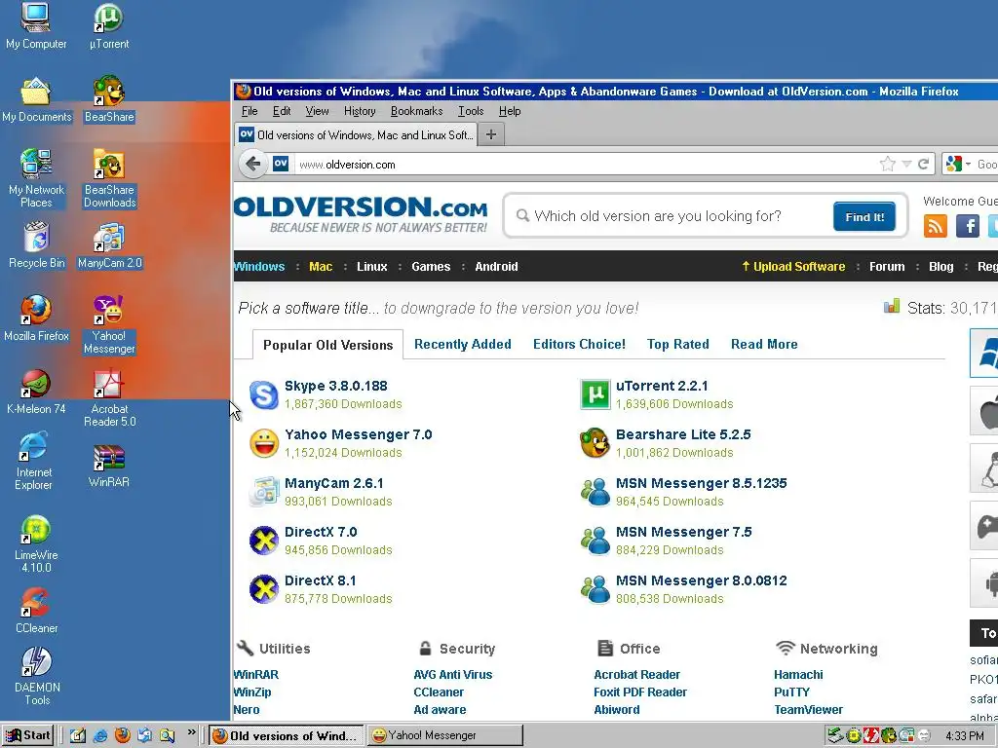Select the µTorrent desktop shortcut
This screenshot has height=748, width=998.
click(109, 25)
